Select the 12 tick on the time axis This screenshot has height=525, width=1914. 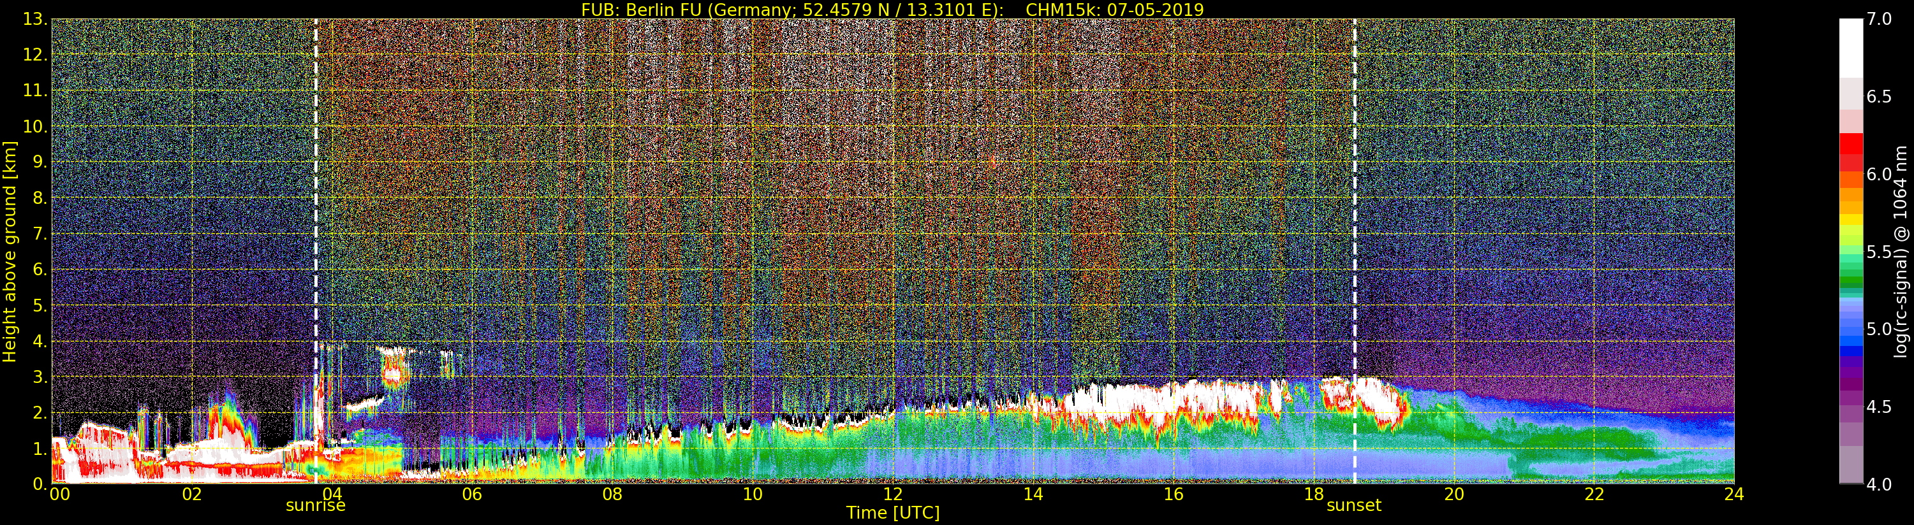click(x=892, y=494)
